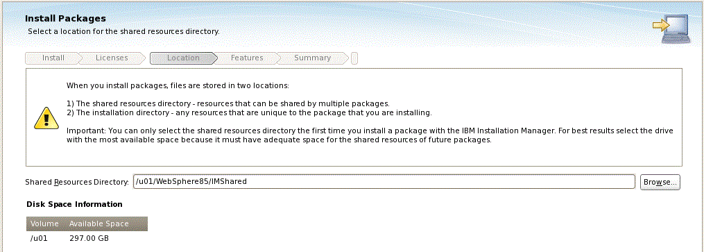The height and width of the screenshot is (252, 704).
Task: Click the 'Important:' note paragraph
Action: pyautogui.click(x=370, y=135)
